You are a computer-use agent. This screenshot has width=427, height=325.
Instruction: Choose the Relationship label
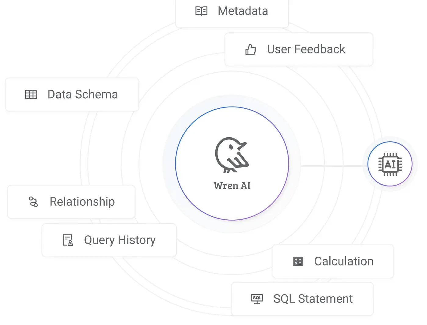[x=82, y=202]
